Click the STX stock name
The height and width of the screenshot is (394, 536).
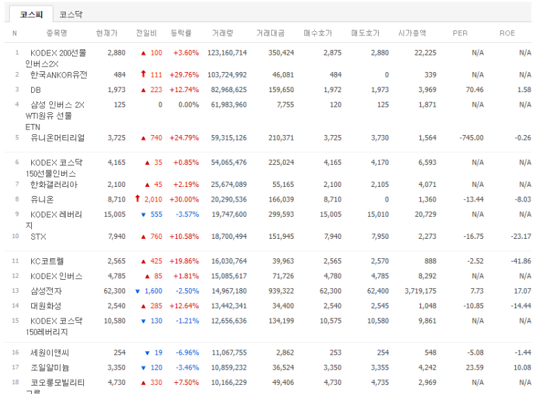[x=38, y=237]
